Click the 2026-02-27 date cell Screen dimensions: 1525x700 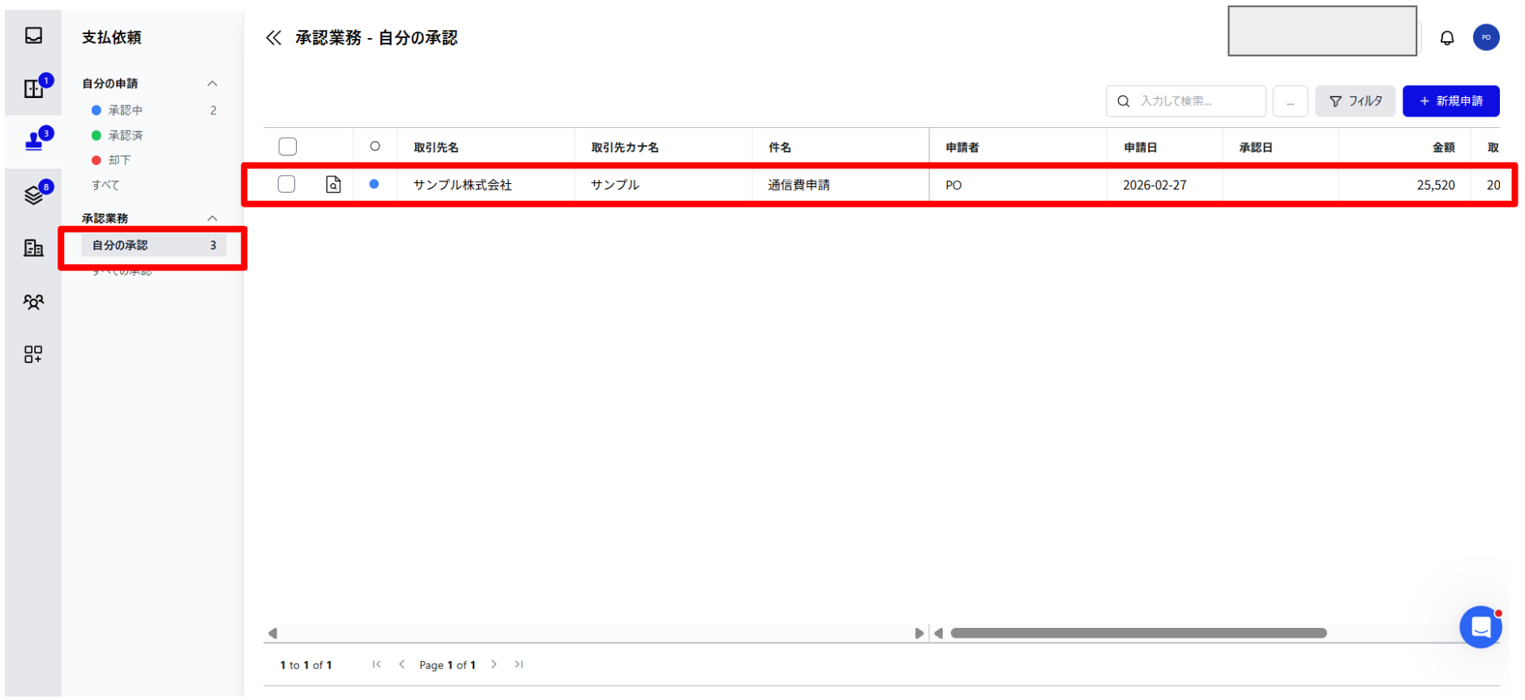pyautogui.click(x=1154, y=185)
